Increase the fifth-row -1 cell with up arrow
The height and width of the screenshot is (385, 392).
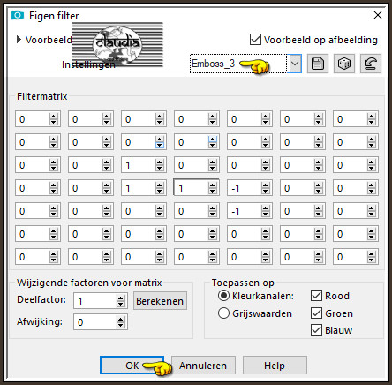click(x=266, y=208)
